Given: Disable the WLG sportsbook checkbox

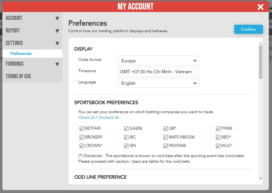Looking at the screenshot, I should [218, 146].
